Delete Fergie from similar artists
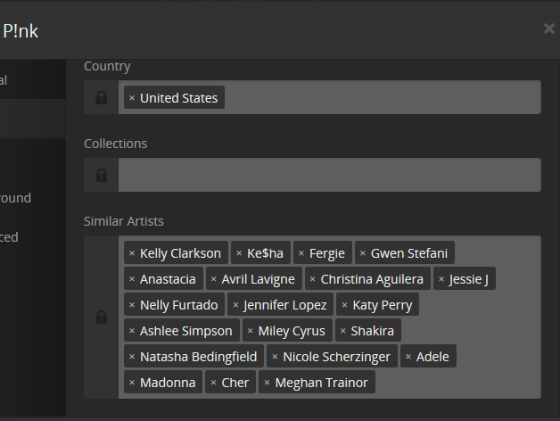560x421 pixels. tap(301, 253)
